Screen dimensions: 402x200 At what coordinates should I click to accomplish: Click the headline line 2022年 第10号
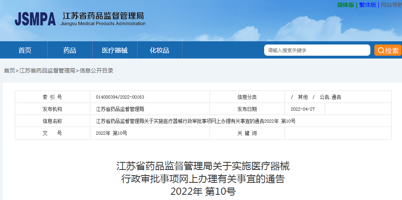point(203,191)
